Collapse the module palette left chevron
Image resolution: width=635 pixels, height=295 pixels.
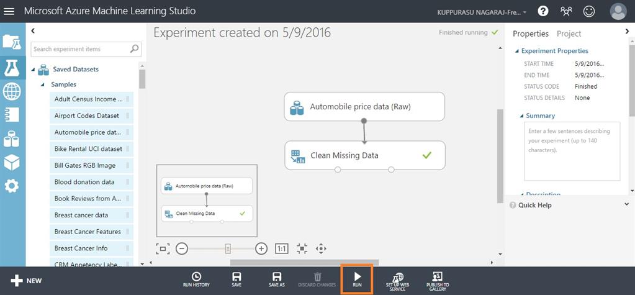33,31
